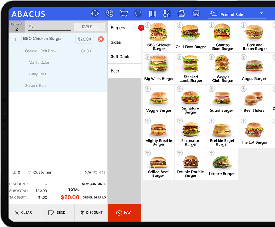Click the DISCOUNT button
Viewport: 275px width, 227px height.
[x=91, y=213]
